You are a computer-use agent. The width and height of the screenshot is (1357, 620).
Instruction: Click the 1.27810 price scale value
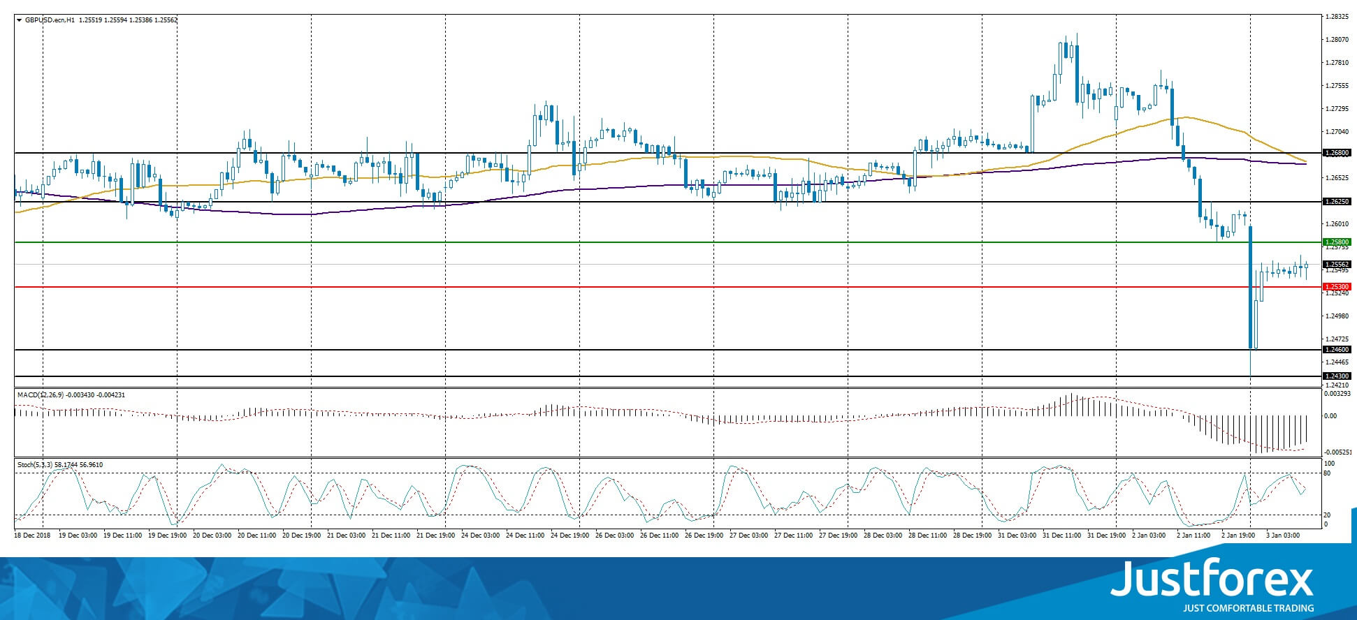(x=1337, y=63)
